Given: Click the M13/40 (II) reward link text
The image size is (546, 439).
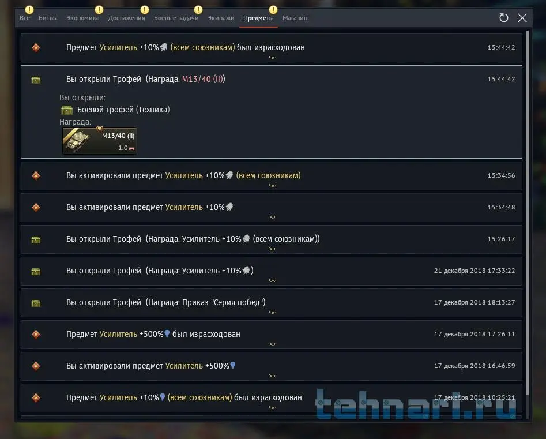Looking at the screenshot, I should pos(202,79).
